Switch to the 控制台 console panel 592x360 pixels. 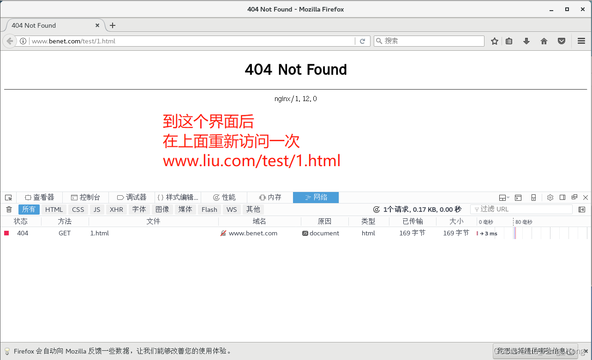(x=85, y=197)
